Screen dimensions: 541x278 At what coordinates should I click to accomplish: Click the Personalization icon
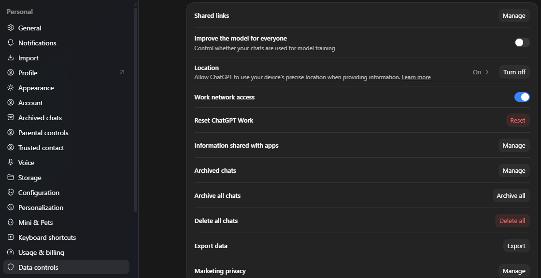(11, 207)
